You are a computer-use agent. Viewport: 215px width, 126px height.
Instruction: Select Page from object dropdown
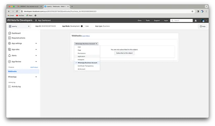click(87, 50)
